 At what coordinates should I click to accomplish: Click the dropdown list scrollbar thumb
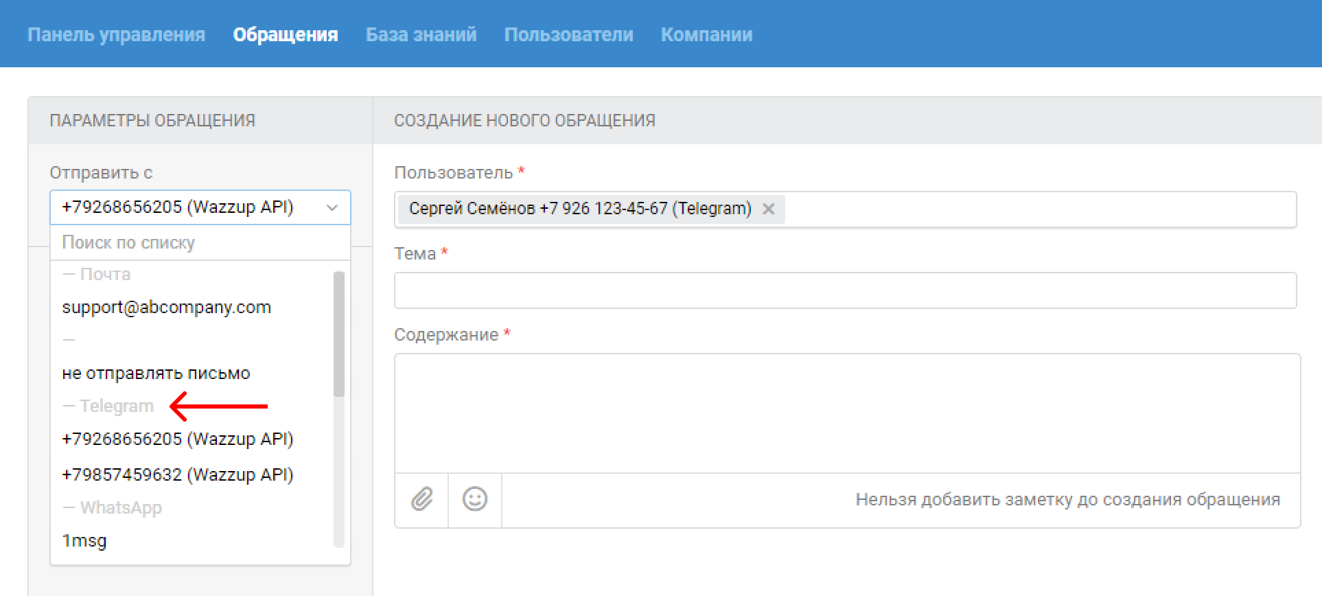pos(338,334)
